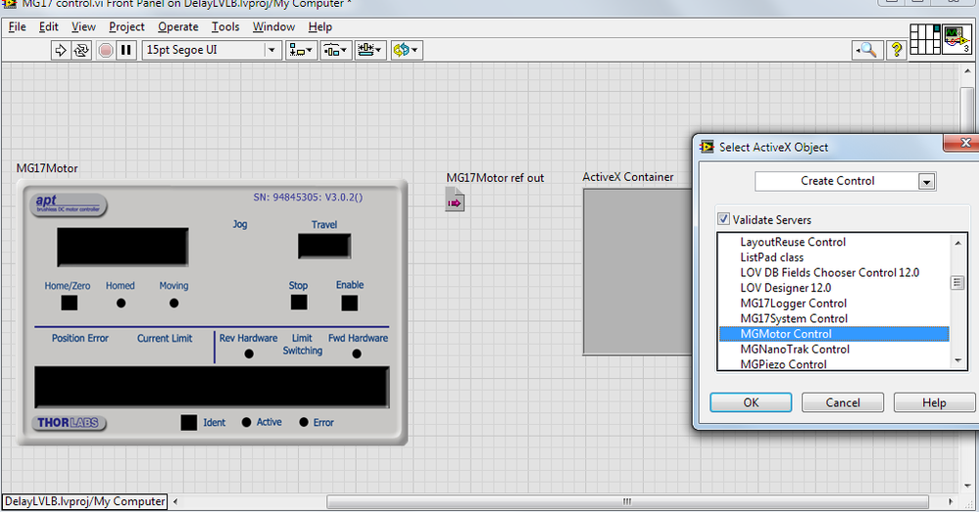
Task: Click horizontal scrollbar right arrow
Action: click(x=951, y=501)
